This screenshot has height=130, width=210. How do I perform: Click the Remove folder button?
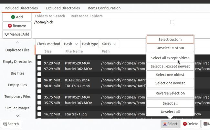coord(17,26)
